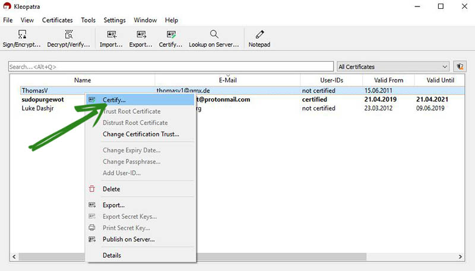Click the printer icon beside Print Secret Key
This screenshot has width=475, height=271.
click(92, 228)
